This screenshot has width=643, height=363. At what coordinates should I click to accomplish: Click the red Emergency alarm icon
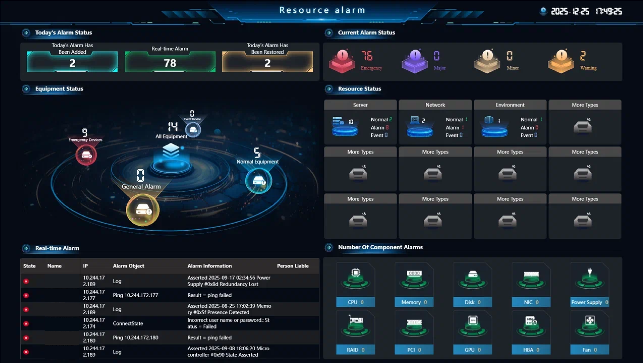[342, 61]
